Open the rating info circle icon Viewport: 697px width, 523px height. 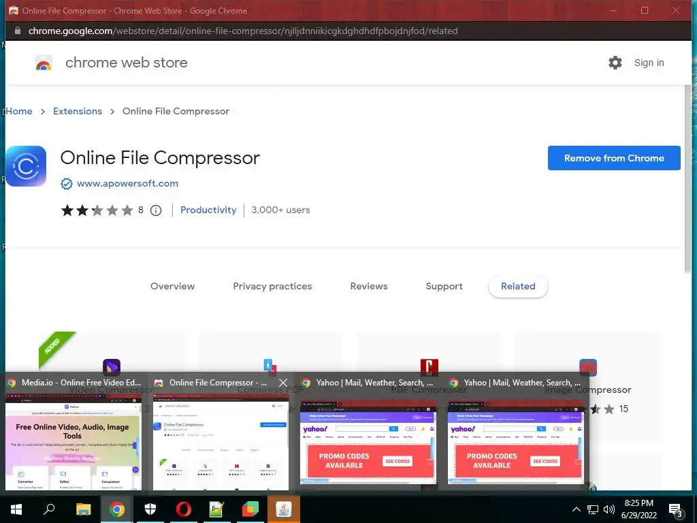click(x=156, y=210)
